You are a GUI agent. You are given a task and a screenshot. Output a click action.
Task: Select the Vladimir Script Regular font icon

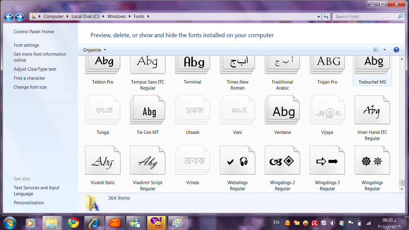pos(148,160)
